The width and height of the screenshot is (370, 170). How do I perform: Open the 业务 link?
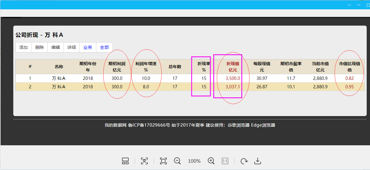[88, 47]
